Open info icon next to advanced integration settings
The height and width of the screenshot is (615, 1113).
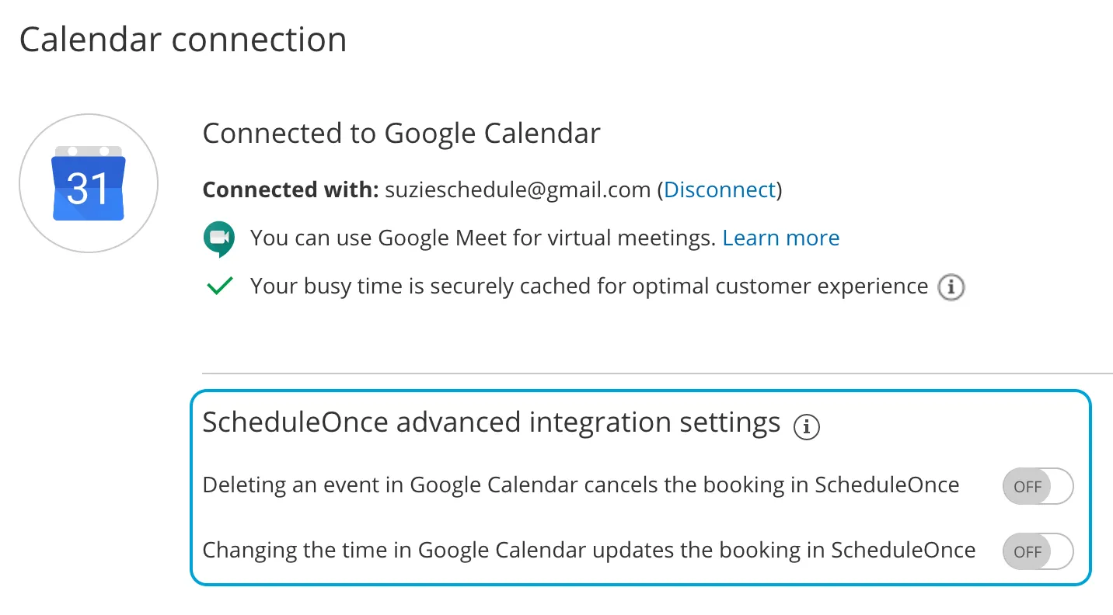click(x=806, y=426)
